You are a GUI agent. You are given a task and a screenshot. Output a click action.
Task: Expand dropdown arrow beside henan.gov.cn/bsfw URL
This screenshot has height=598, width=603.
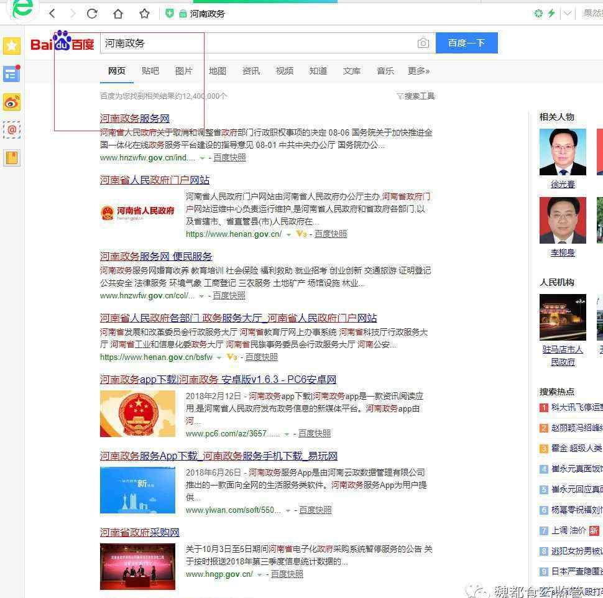[x=219, y=357]
